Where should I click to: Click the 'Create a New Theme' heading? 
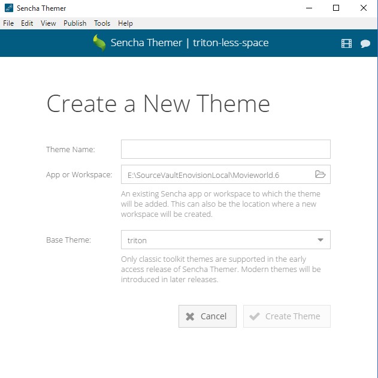click(158, 104)
